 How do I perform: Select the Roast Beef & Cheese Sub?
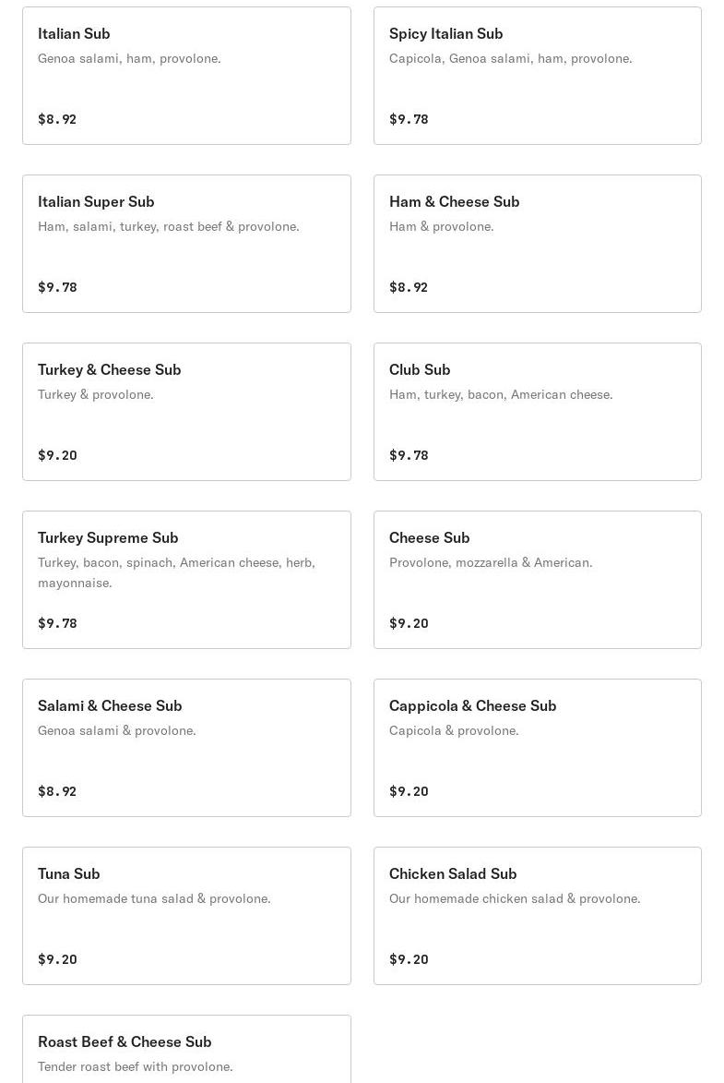[186, 1049]
